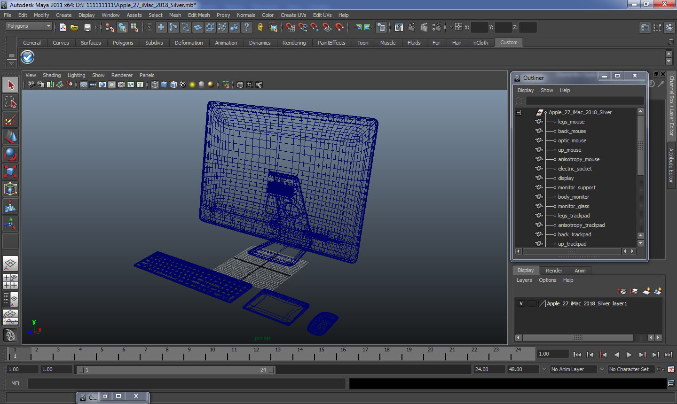The height and width of the screenshot is (404, 677).
Task: Toggle Channel Box / Layer Editor sidebar tab
Action: 671,106
